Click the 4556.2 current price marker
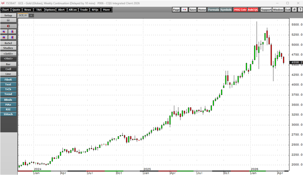Image resolution: width=303 pixels, height=175 pixels. pos(297,62)
